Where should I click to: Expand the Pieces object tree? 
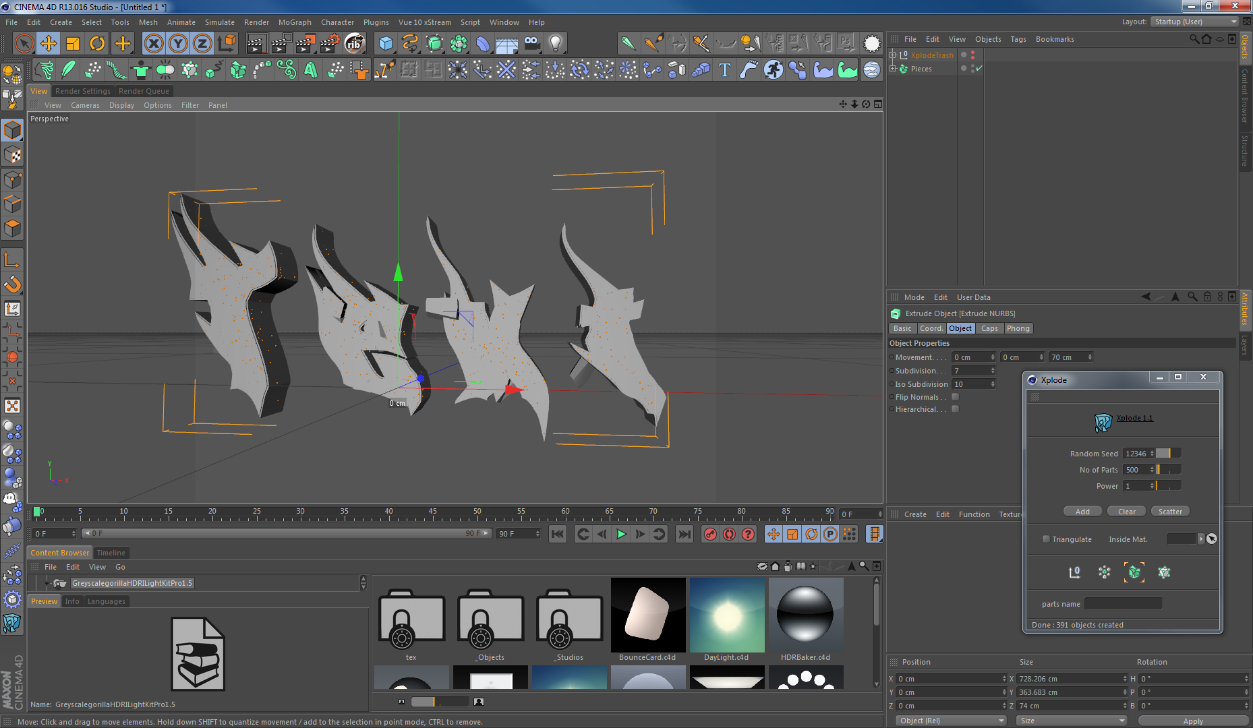pos(893,69)
